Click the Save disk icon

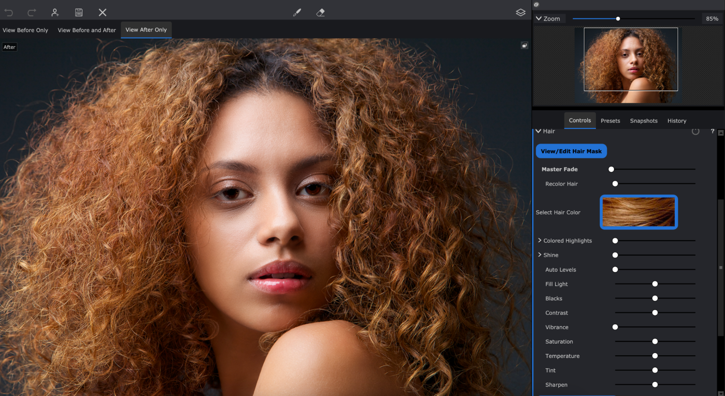pyautogui.click(x=79, y=13)
